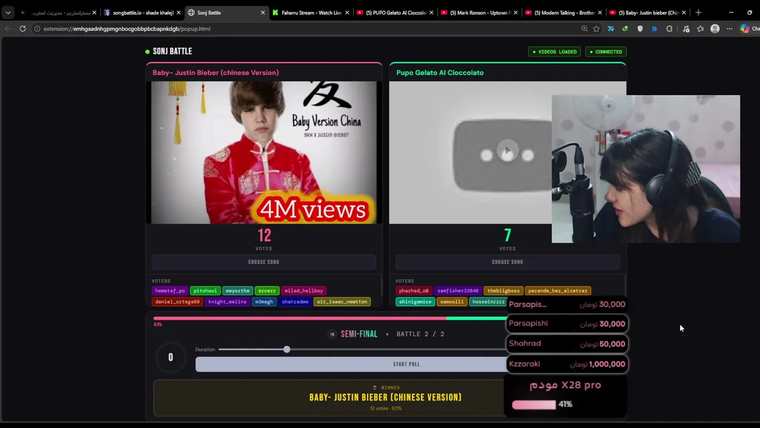Close the Baby- Justin bieber tab
The height and width of the screenshot is (428, 760).
pos(684,12)
